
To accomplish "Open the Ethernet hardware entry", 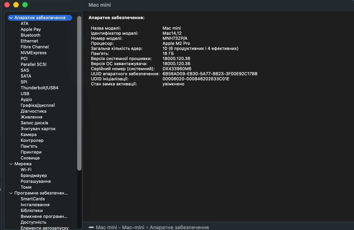I will pos(29,41).
